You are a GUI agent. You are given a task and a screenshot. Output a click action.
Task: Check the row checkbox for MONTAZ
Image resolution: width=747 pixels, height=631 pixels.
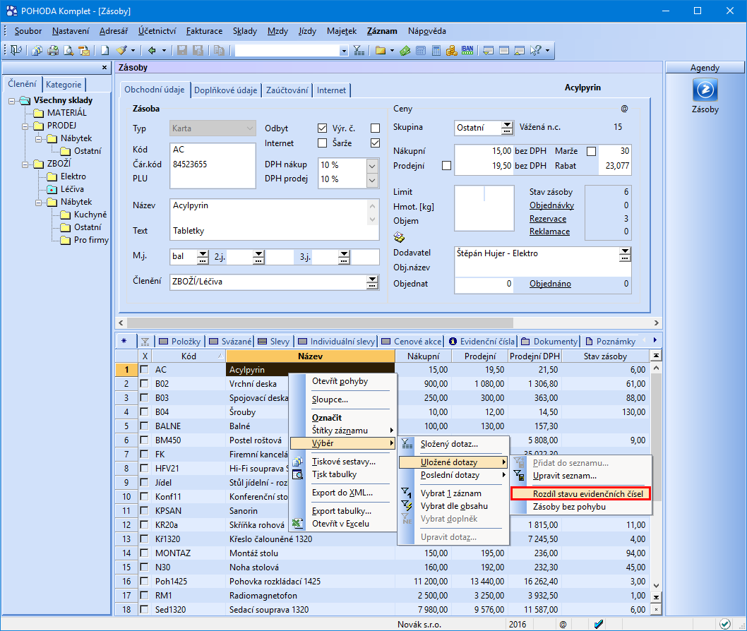tap(144, 553)
